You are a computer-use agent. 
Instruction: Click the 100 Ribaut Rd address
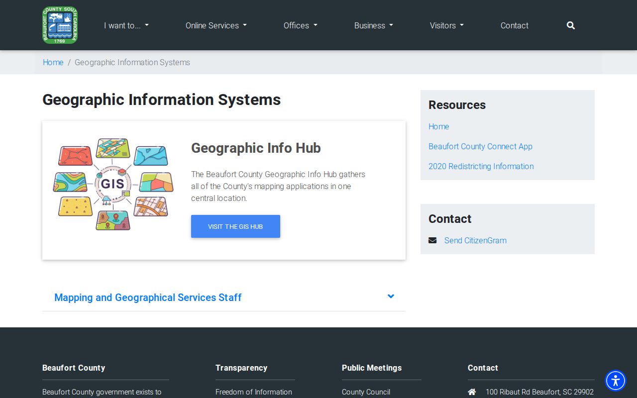pos(539,392)
